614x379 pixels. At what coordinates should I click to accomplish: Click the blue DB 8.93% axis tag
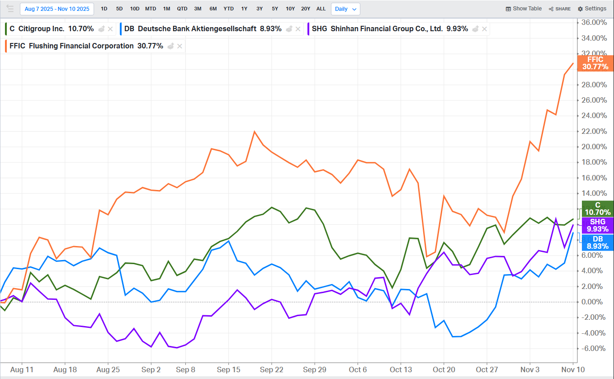[x=597, y=242]
